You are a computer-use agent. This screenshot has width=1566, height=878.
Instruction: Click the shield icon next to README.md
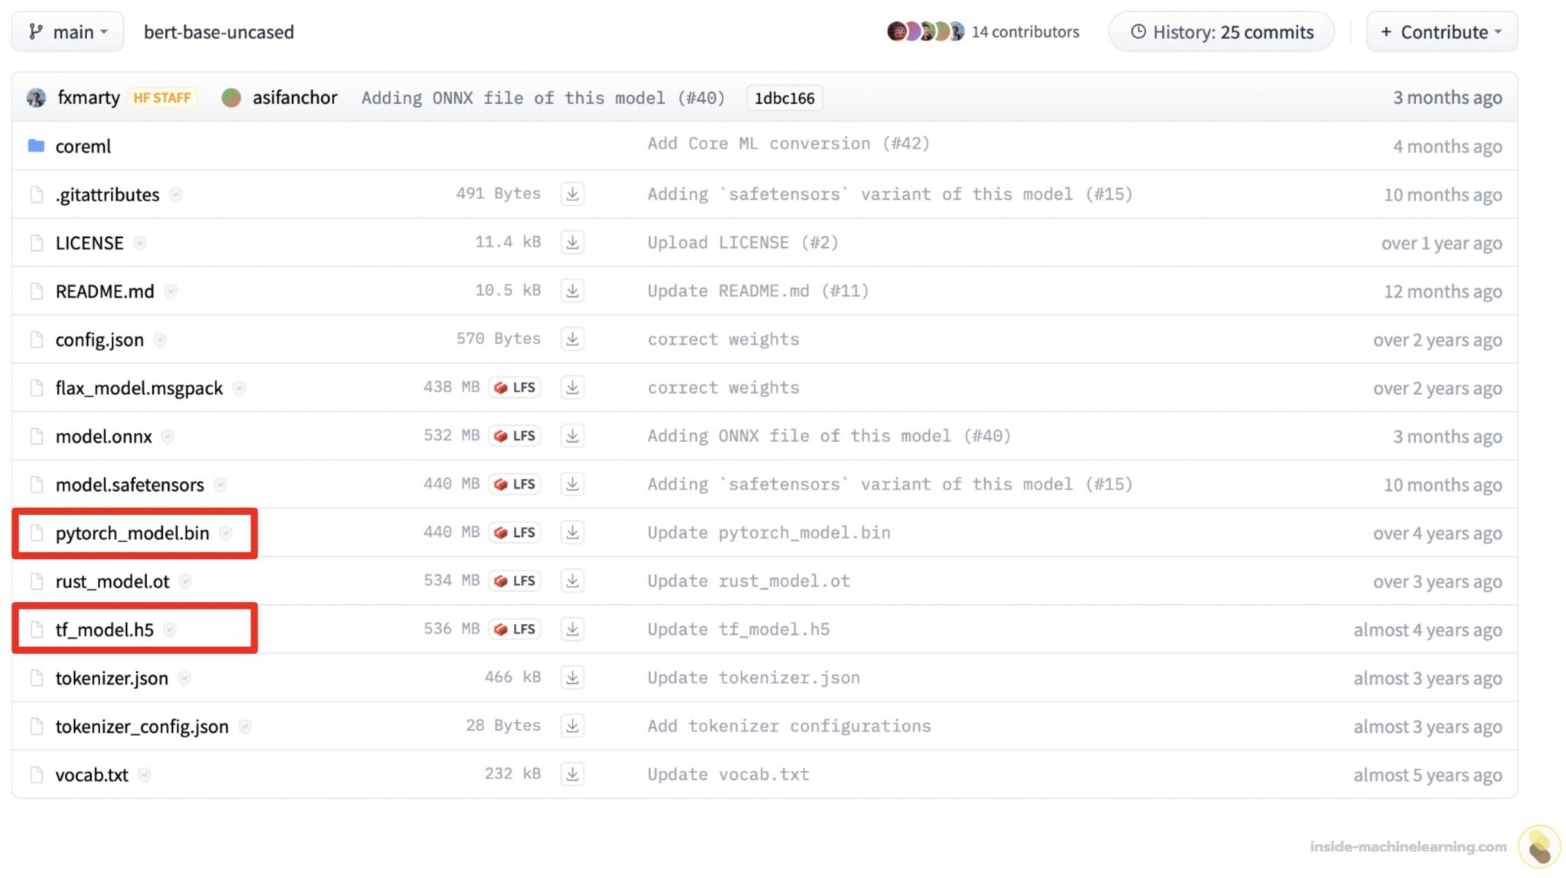[171, 291]
